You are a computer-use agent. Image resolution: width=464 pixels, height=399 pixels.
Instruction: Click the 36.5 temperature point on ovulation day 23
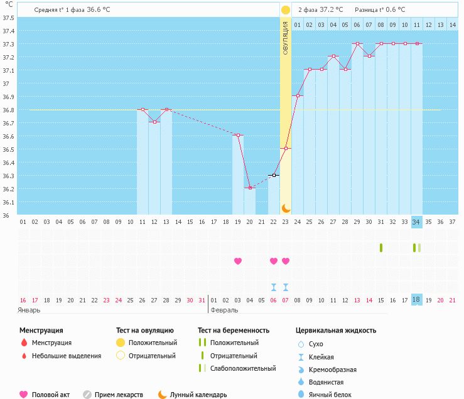[x=286, y=148]
